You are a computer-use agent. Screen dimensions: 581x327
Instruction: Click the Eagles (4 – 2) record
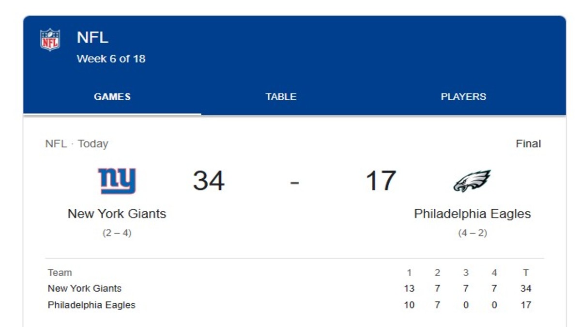[472, 233]
